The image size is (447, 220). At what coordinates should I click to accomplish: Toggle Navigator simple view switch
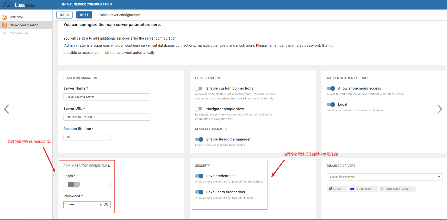click(199, 109)
